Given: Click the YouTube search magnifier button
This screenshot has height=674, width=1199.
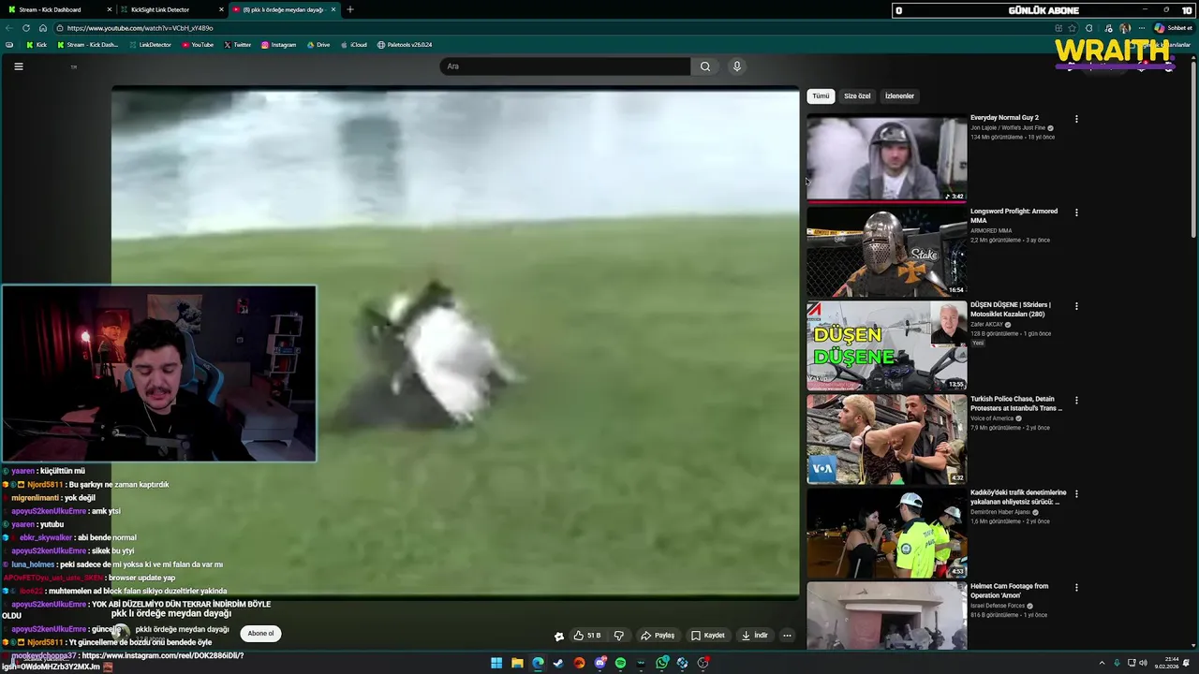Looking at the screenshot, I should point(705,66).
